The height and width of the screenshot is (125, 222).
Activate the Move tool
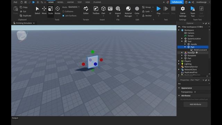pos(44,10)
